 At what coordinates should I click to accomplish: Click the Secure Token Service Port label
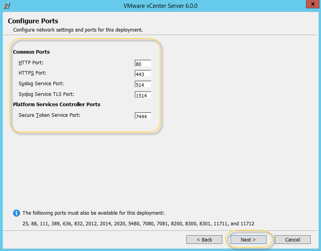click(x=49, y=115)
